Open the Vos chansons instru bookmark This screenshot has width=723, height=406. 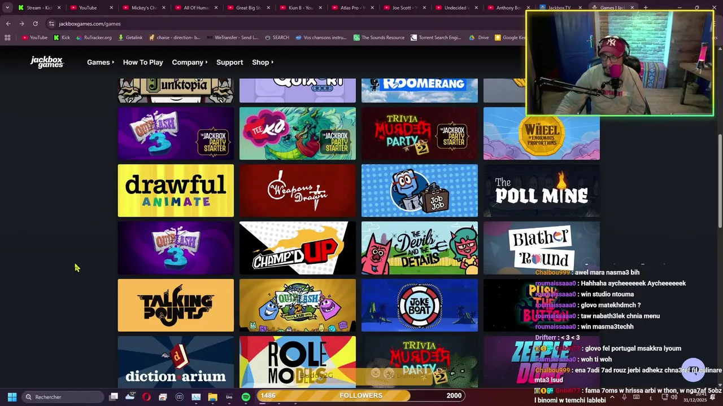321,38
